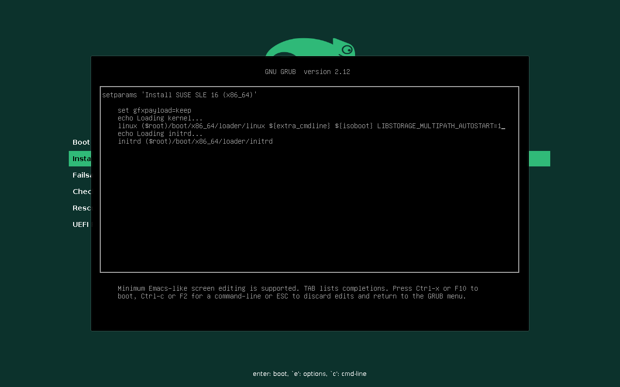Viewport: 620px width, 387px height.
Task: Click the LIBSTORAGE_MULTIPATH_AUTOSTART=1 parameter
Action: (x=439, y=126)
